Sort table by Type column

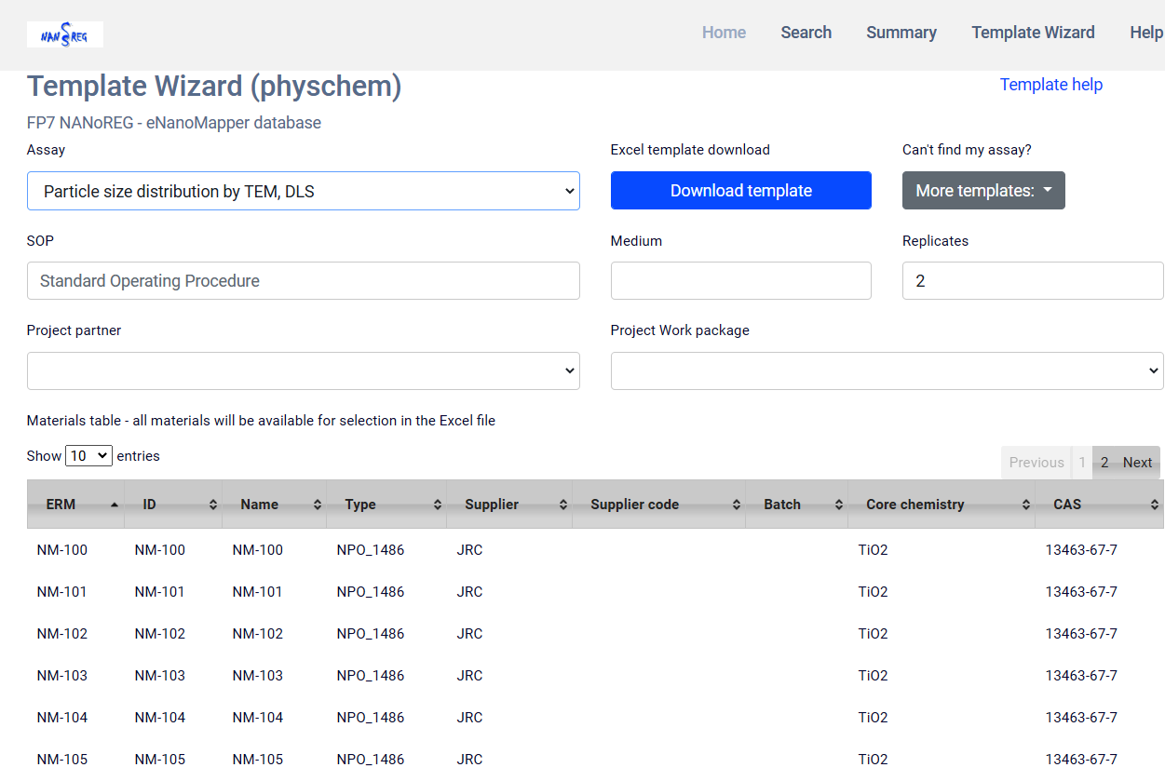point(386,505)
